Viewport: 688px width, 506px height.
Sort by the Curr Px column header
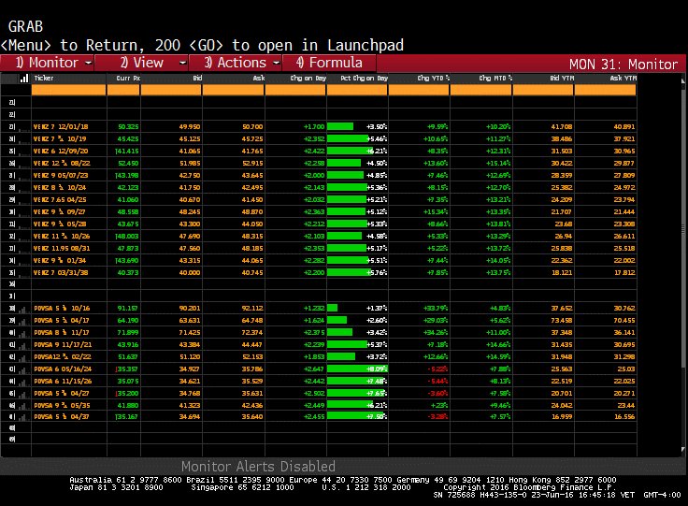tap(128, 79)
